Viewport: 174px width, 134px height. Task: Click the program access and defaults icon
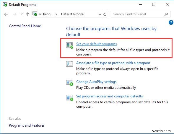click(x=70, y=98)
